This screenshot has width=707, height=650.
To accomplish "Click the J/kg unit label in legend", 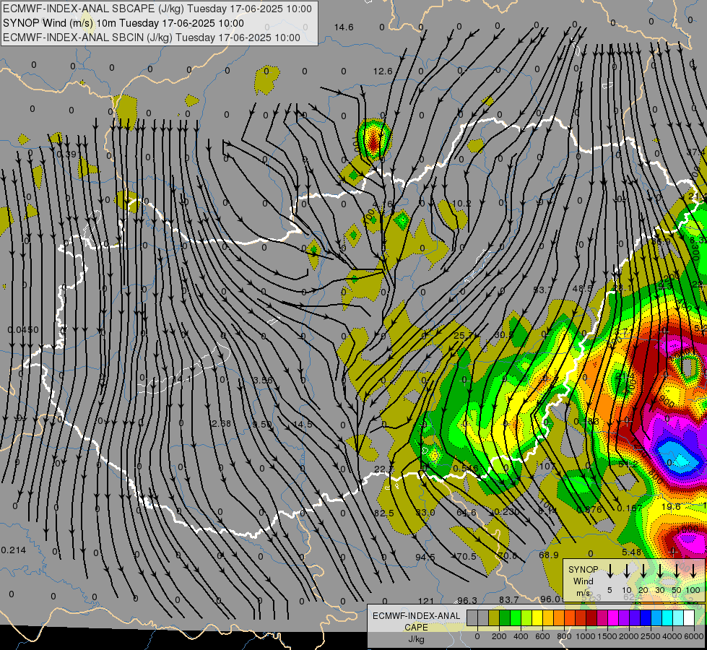I will (416, 639).
